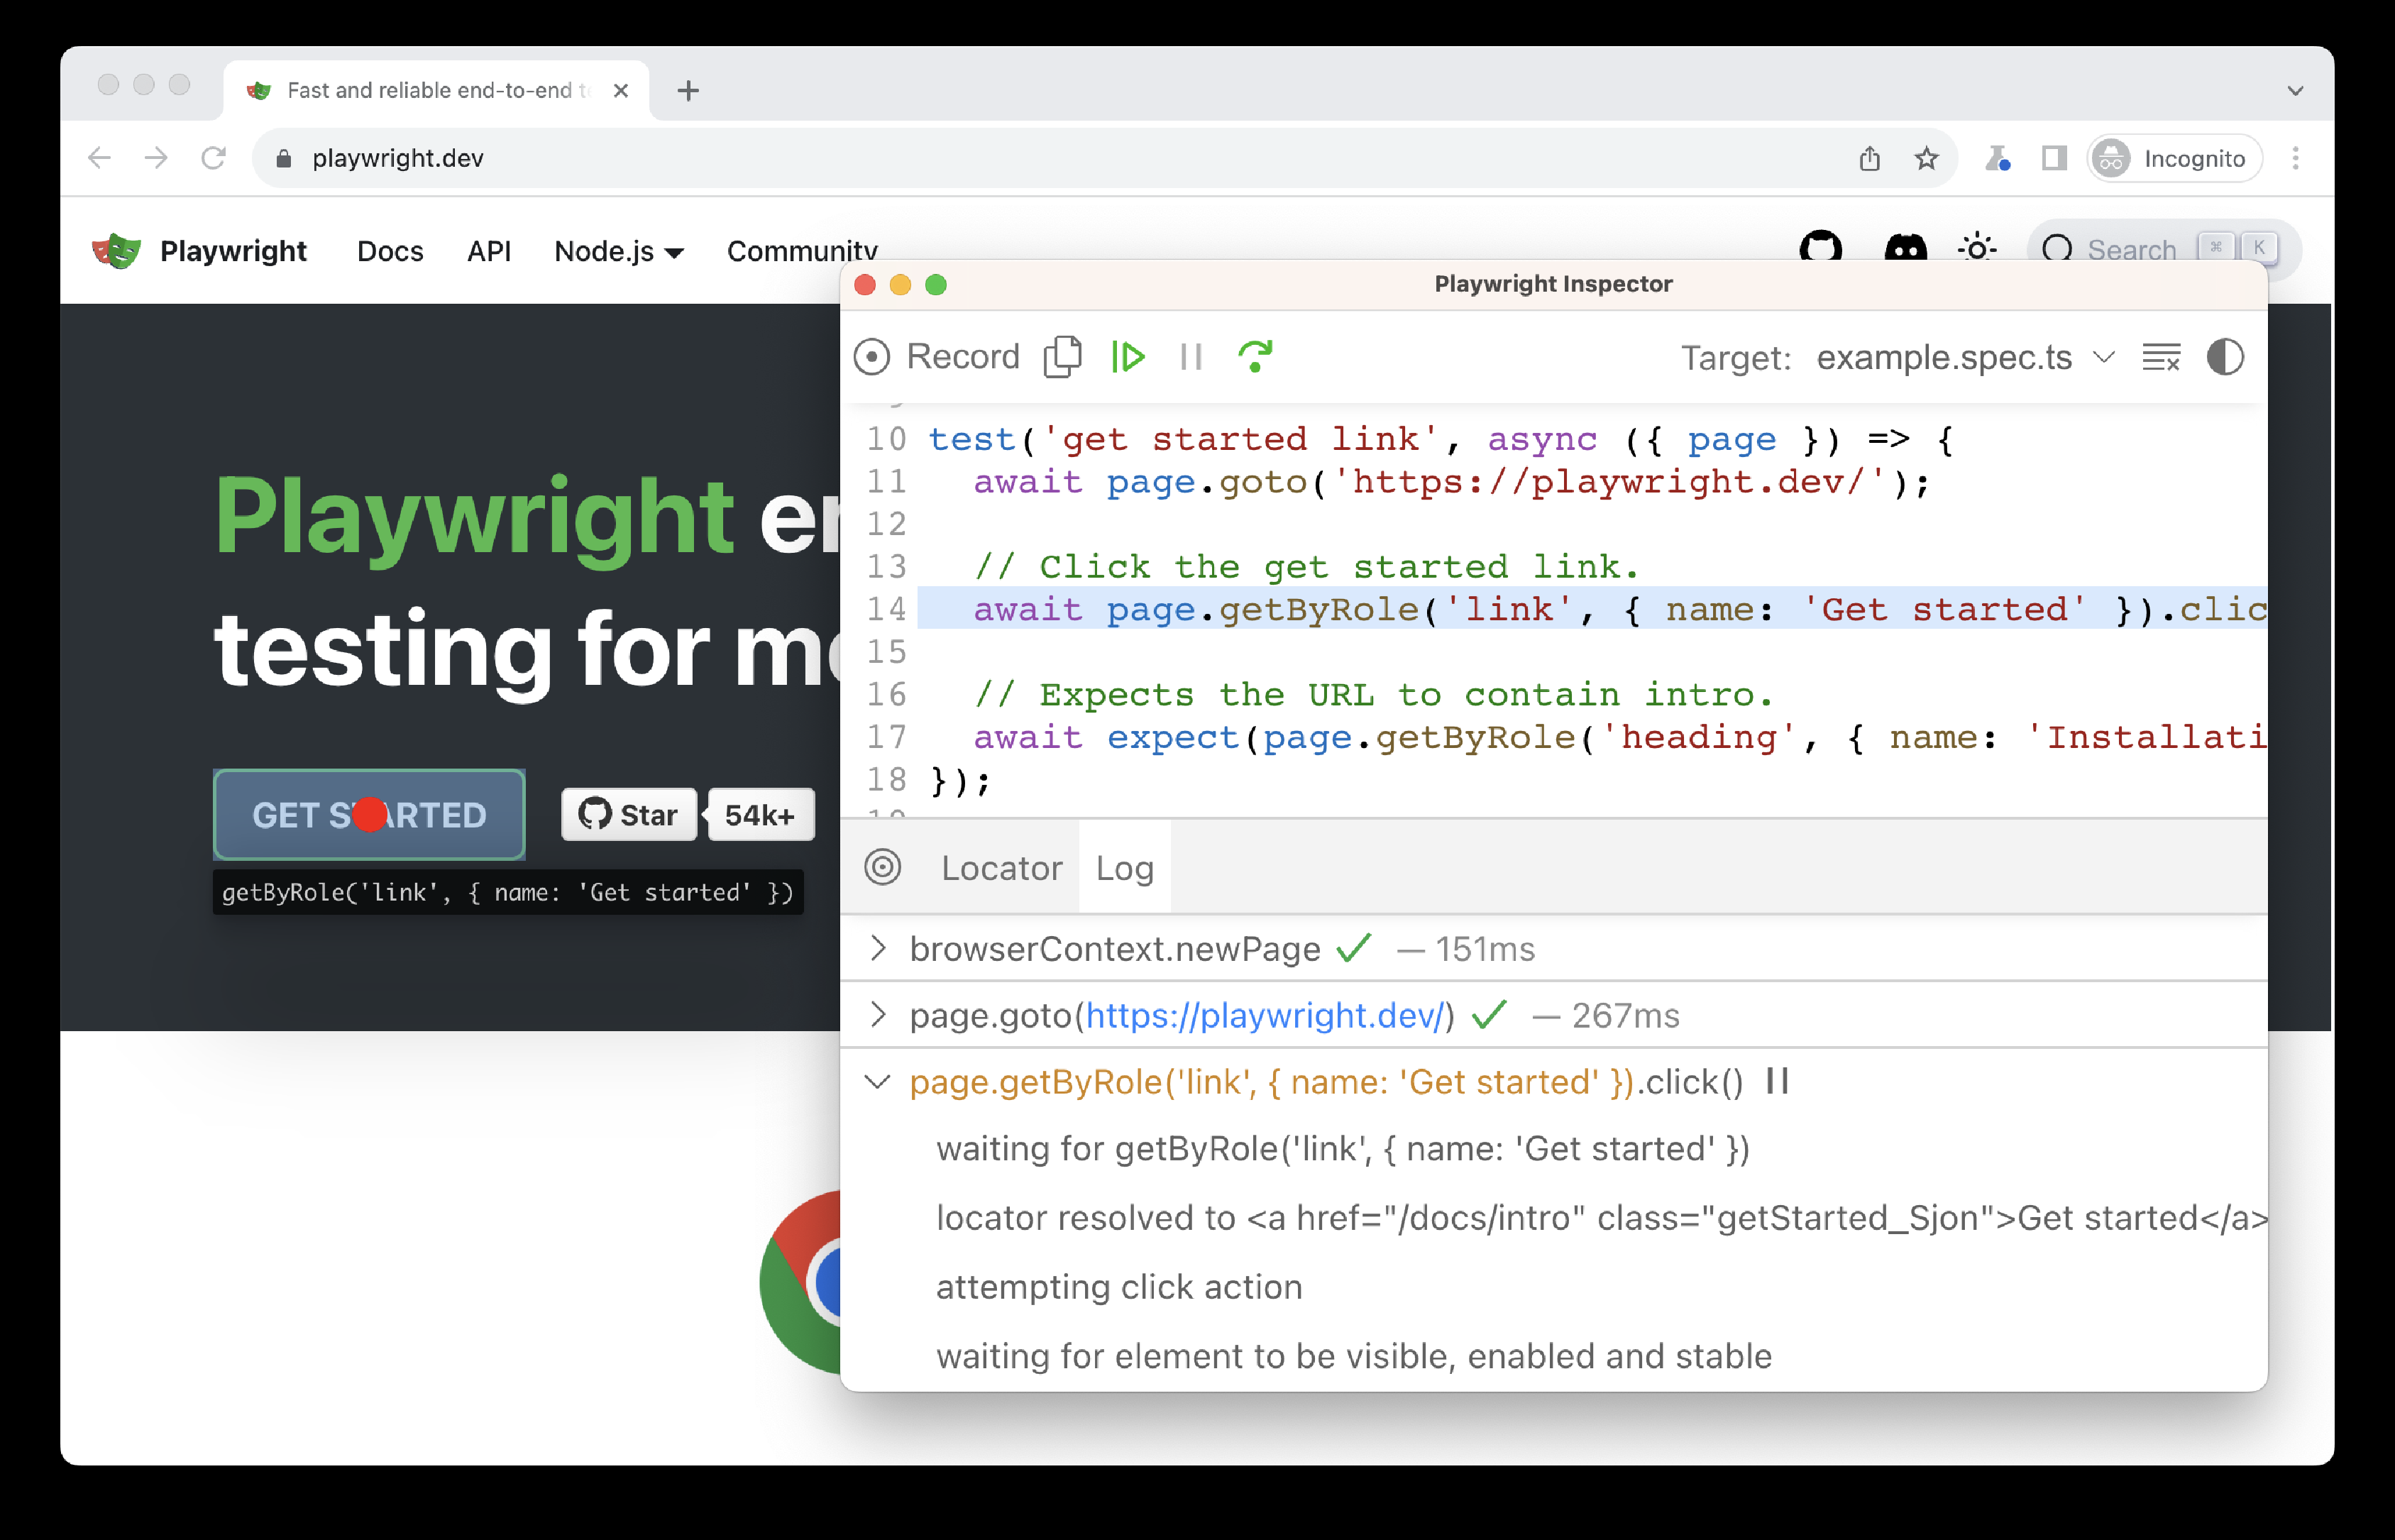Open the Community nav item
The height and width of the screenshot is (1540, 2395).
(802, 251)
